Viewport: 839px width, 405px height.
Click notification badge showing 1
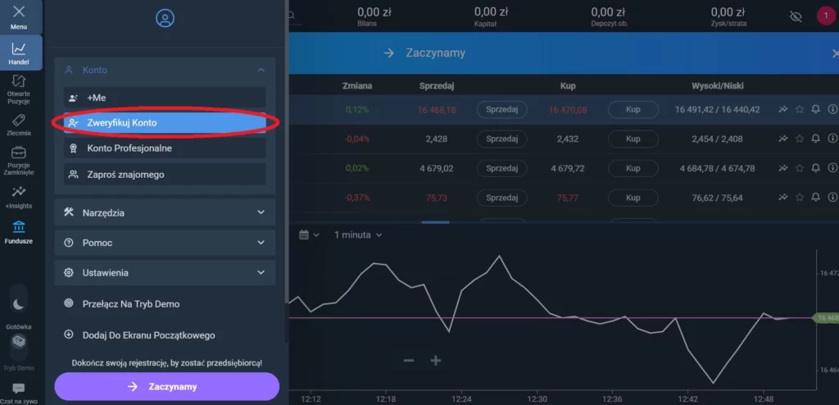[826, 16]
